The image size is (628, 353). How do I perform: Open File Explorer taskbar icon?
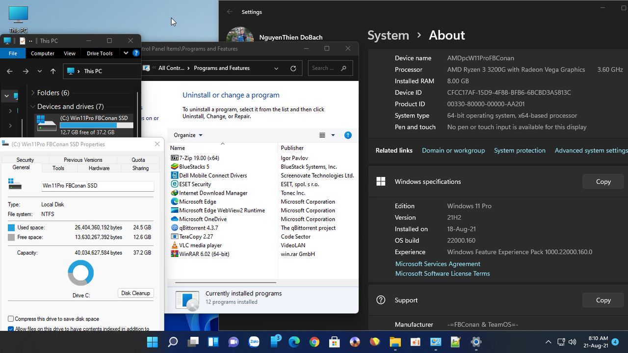(x=395, y=342)
